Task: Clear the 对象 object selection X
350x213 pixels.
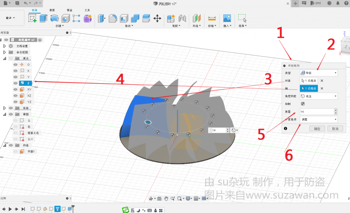Action: click(322, 81)
